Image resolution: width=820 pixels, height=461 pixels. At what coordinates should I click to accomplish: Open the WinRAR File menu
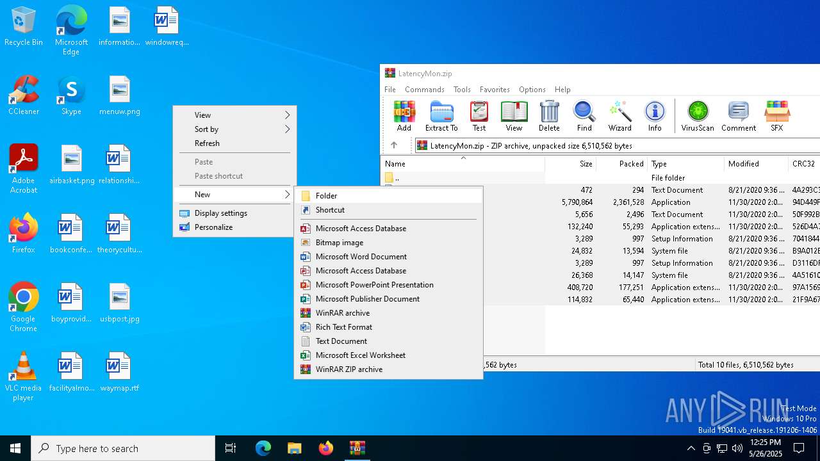(x=390, y=90)
